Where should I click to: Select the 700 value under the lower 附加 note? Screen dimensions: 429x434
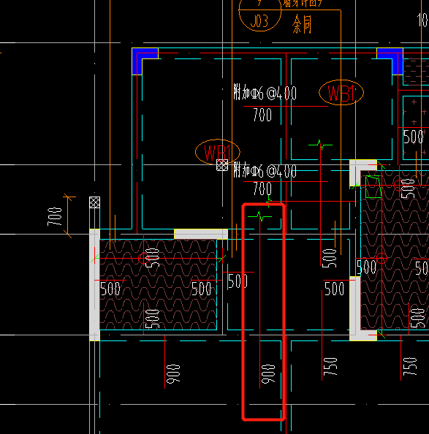[262, 189]
